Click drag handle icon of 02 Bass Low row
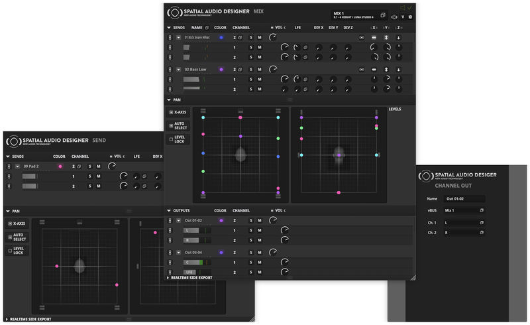 click(170, 70)
